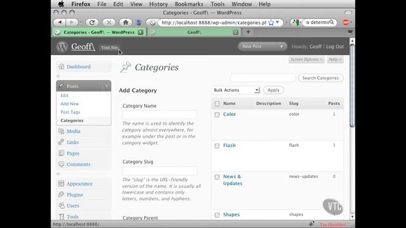
Task: Click the Category Slug input field
Action: pos(159,170)
